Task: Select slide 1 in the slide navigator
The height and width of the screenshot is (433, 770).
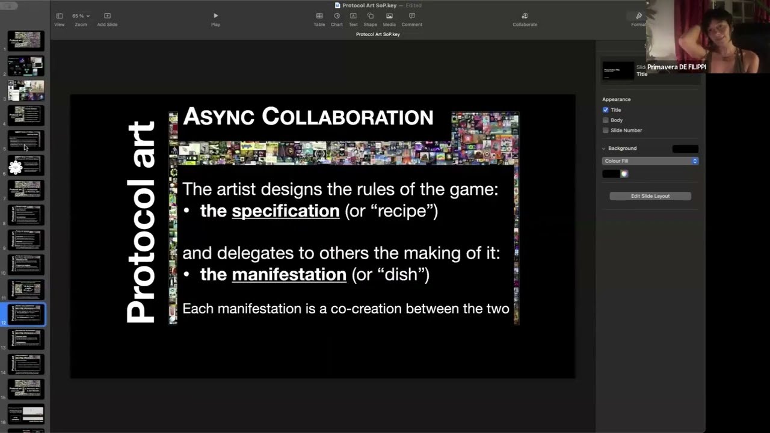Action: click(26, 40)
